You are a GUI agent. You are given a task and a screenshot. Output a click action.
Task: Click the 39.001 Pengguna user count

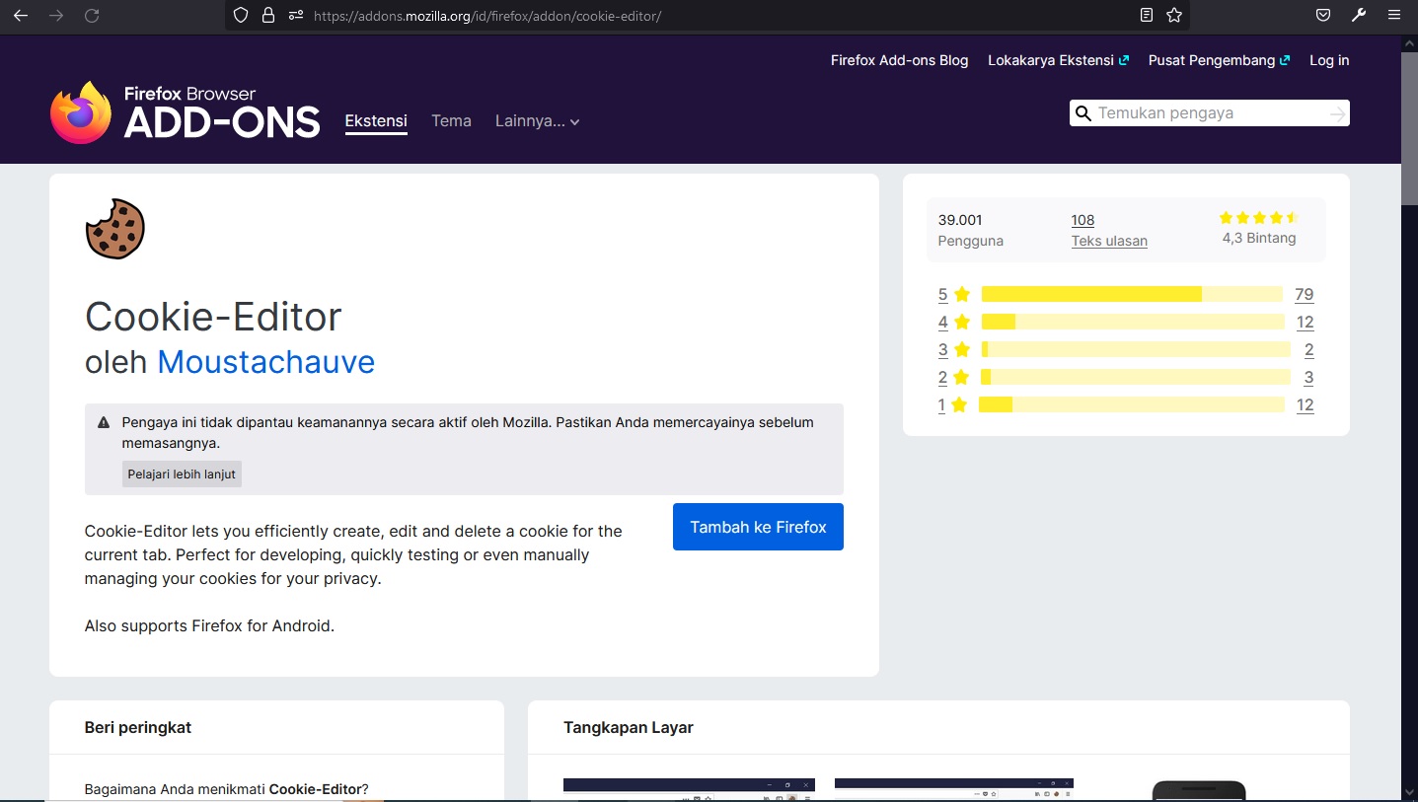(971, 230)
